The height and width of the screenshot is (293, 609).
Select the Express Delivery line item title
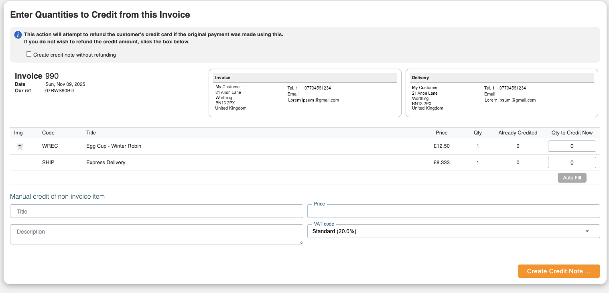[x=106, y=163]
